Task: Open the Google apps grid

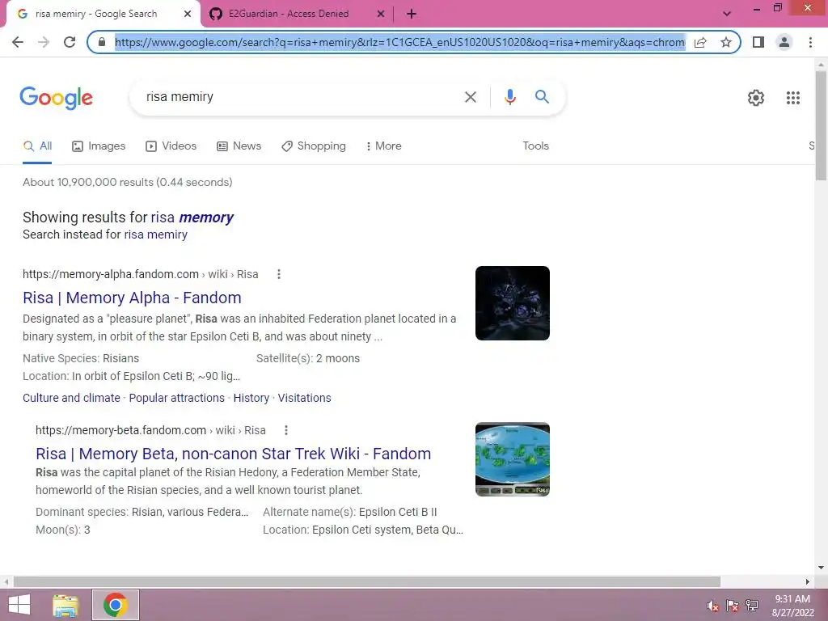Action: click(x=792, y=98)
